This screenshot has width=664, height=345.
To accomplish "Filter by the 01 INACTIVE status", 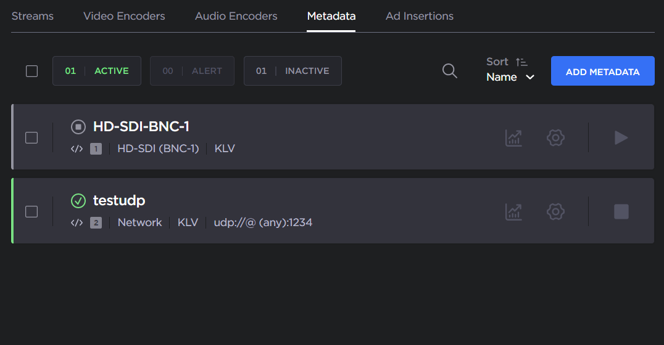I will click(x=293, y=71).
